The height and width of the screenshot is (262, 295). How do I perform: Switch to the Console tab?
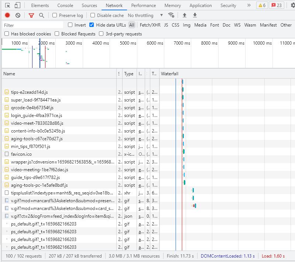[x=65, y=6]
